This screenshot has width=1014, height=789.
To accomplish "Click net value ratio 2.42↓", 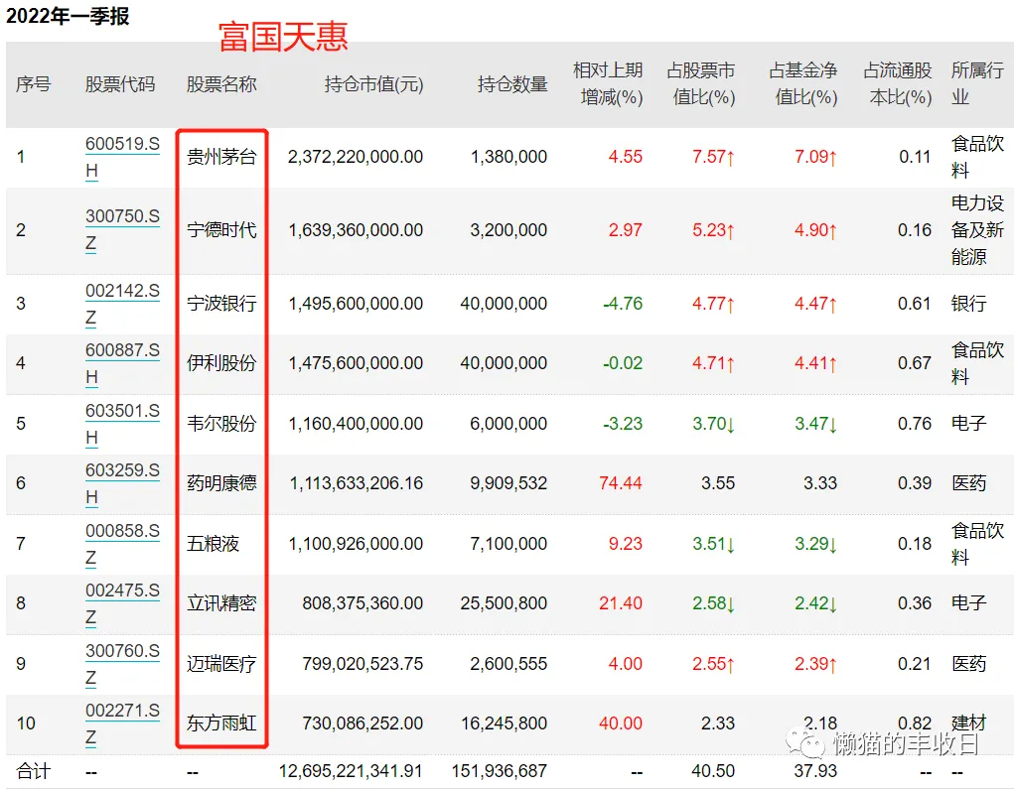I will (815, 603).
